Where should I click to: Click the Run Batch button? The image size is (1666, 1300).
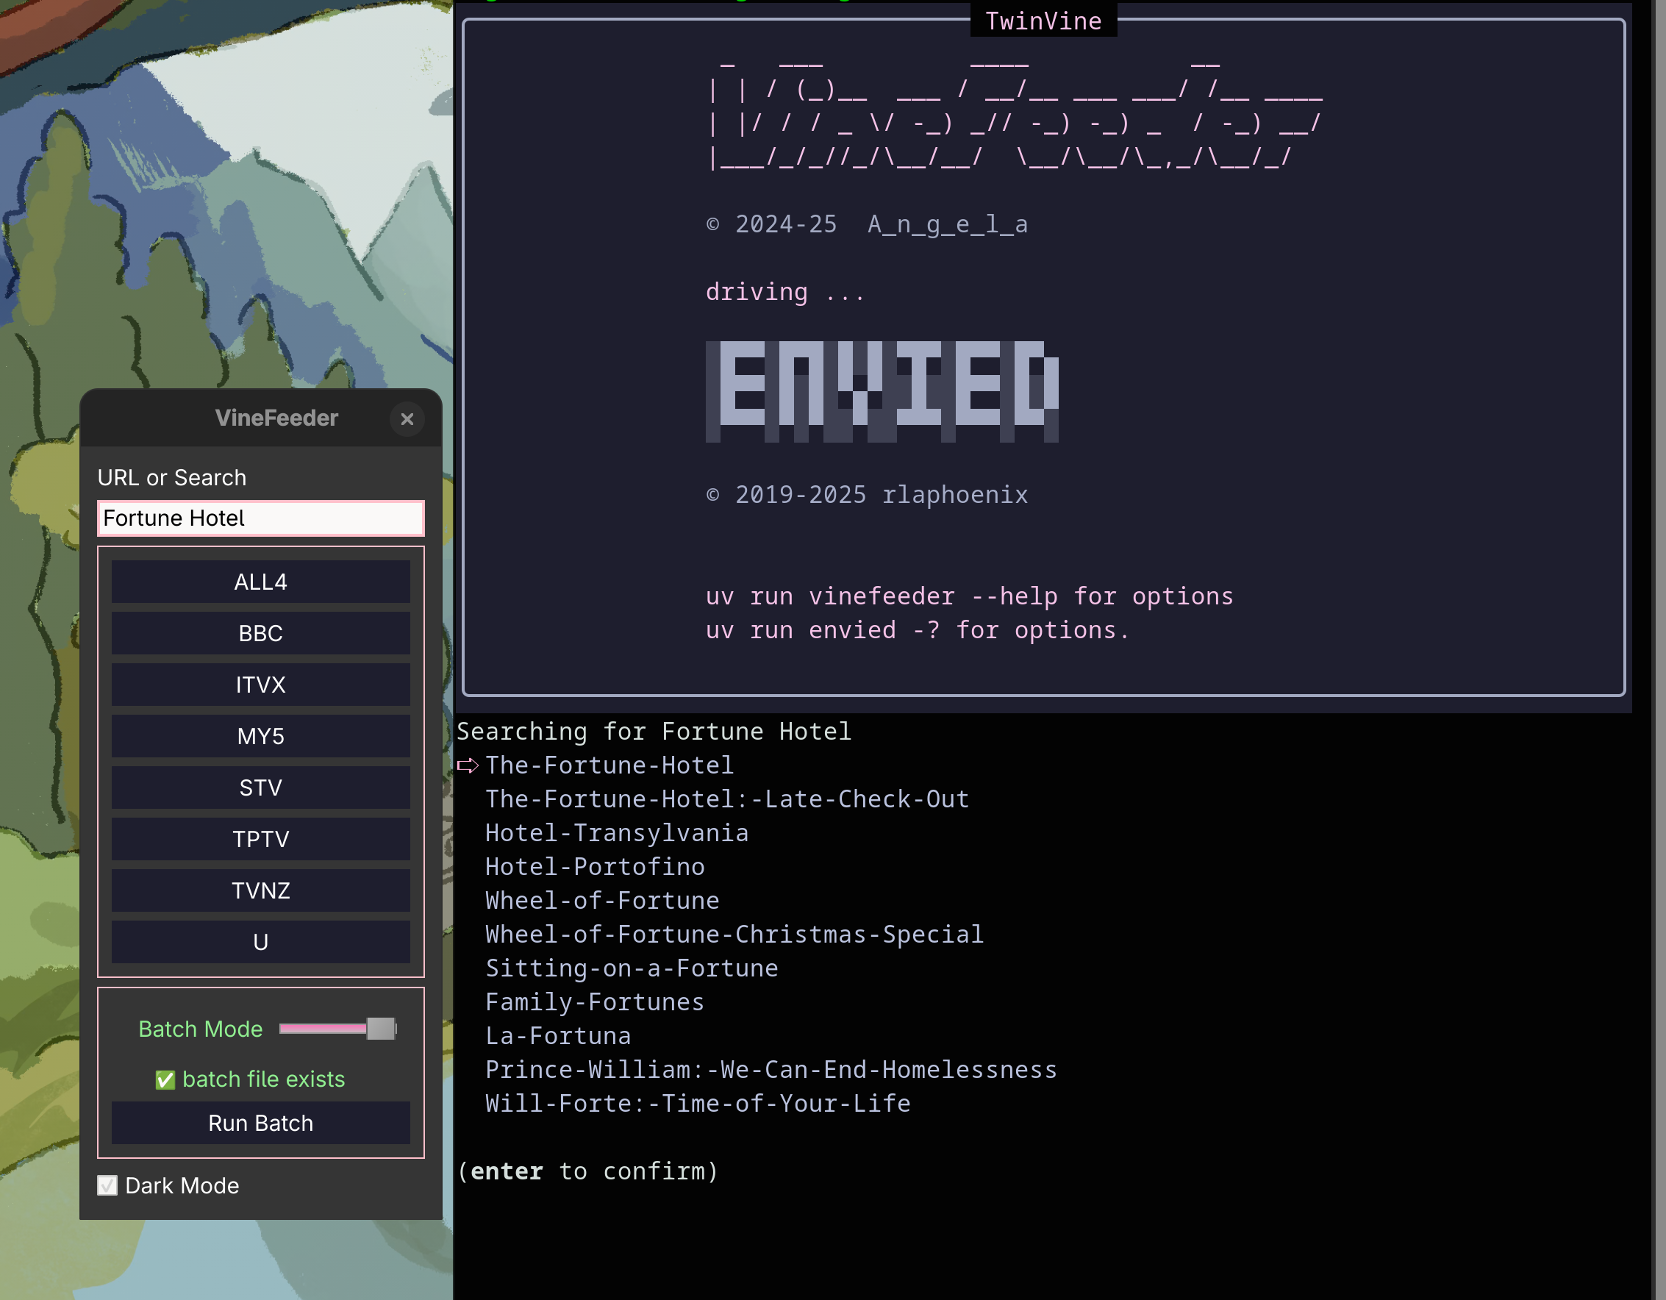[260, 1123]
